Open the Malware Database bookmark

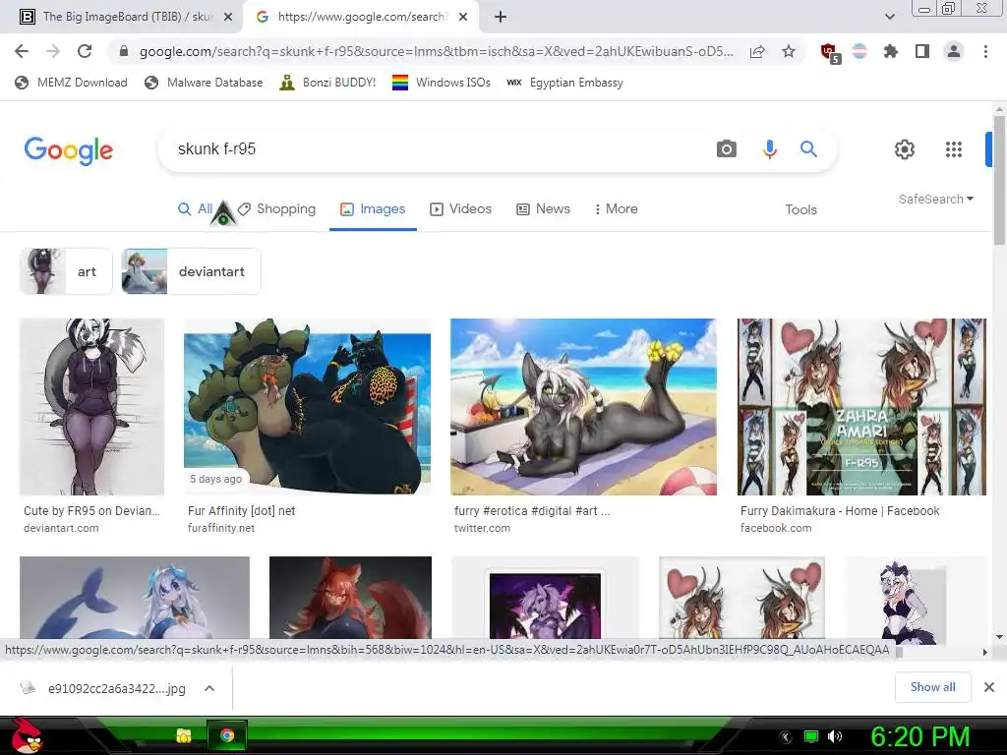click(204, 83)
